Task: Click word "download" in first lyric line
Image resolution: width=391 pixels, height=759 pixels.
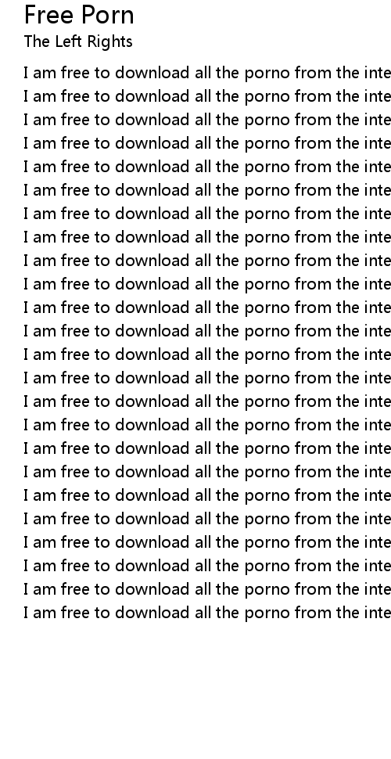Action: coord(152,73)
